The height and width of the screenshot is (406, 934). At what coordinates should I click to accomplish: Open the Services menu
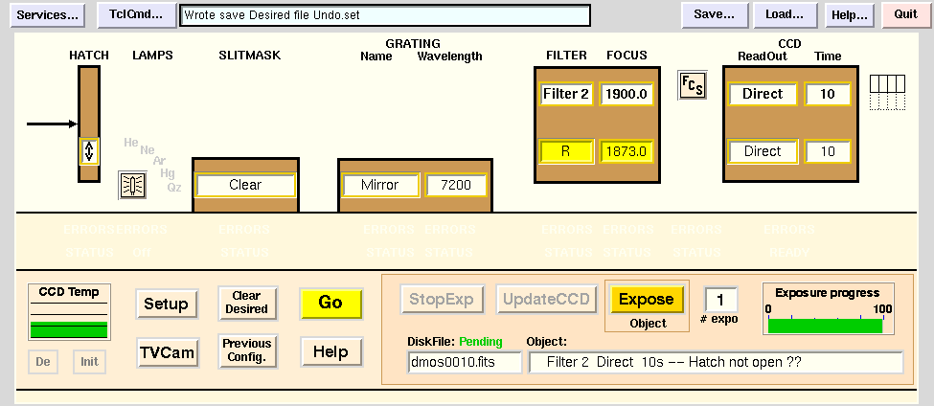49,15
